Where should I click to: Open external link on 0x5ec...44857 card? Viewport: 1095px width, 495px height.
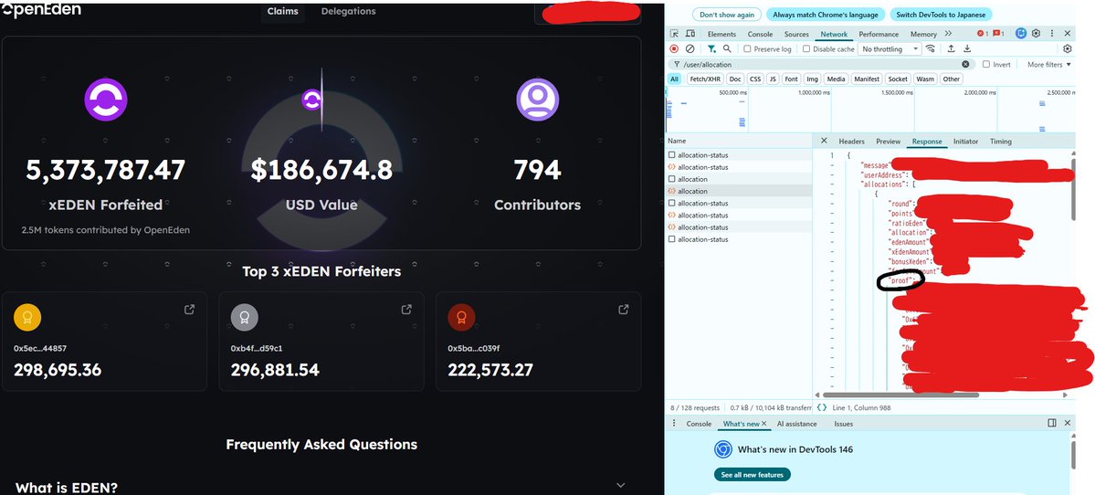click(x=189, y=310)
